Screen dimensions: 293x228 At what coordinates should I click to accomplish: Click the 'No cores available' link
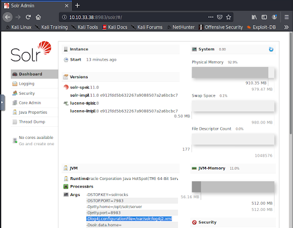[x=36, y=138]
